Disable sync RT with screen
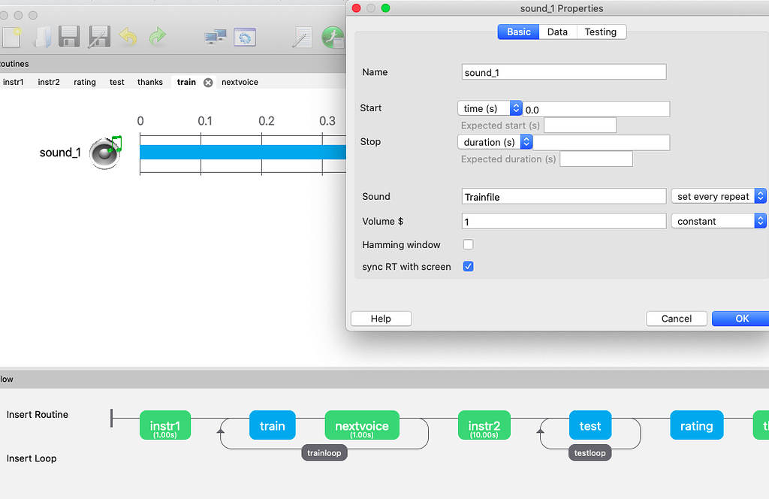Image resolution: width=769 pixels, height=499 pixels. pos(468,266)
